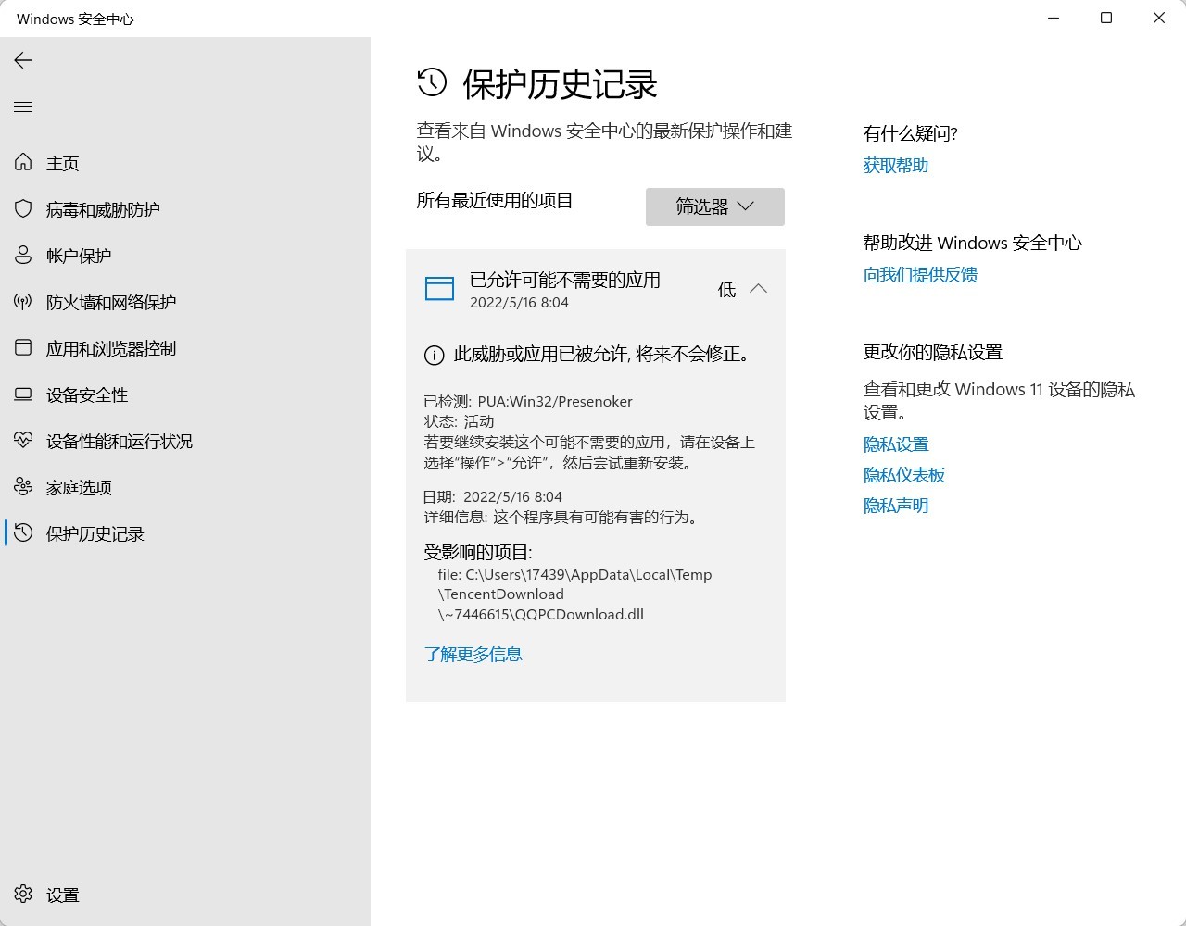Viewport: 1186px width, 926px height.
Task: Open the 隐私仪表板 link
Action: tap(903, 475)
